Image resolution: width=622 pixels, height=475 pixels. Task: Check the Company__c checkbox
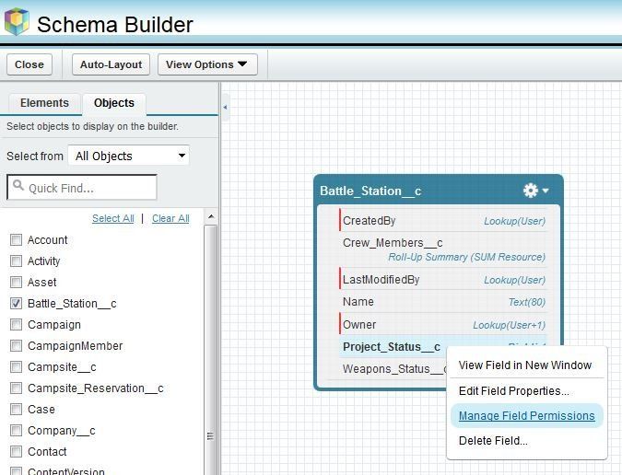pos(16,430)
